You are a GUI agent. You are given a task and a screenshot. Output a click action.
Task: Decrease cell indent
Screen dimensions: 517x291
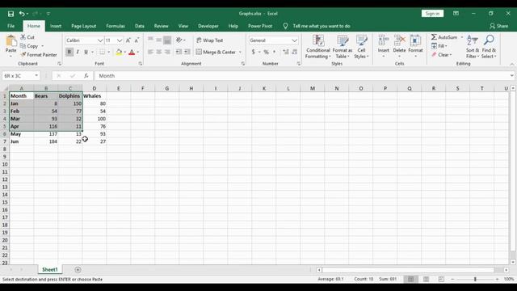179,52
